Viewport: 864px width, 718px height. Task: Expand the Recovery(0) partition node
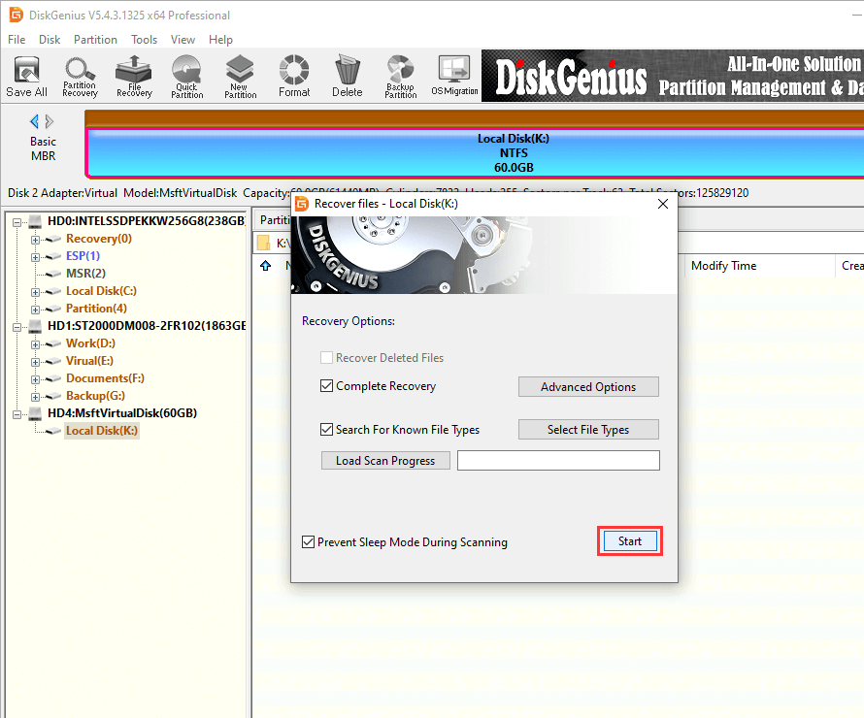coord(36,239)
